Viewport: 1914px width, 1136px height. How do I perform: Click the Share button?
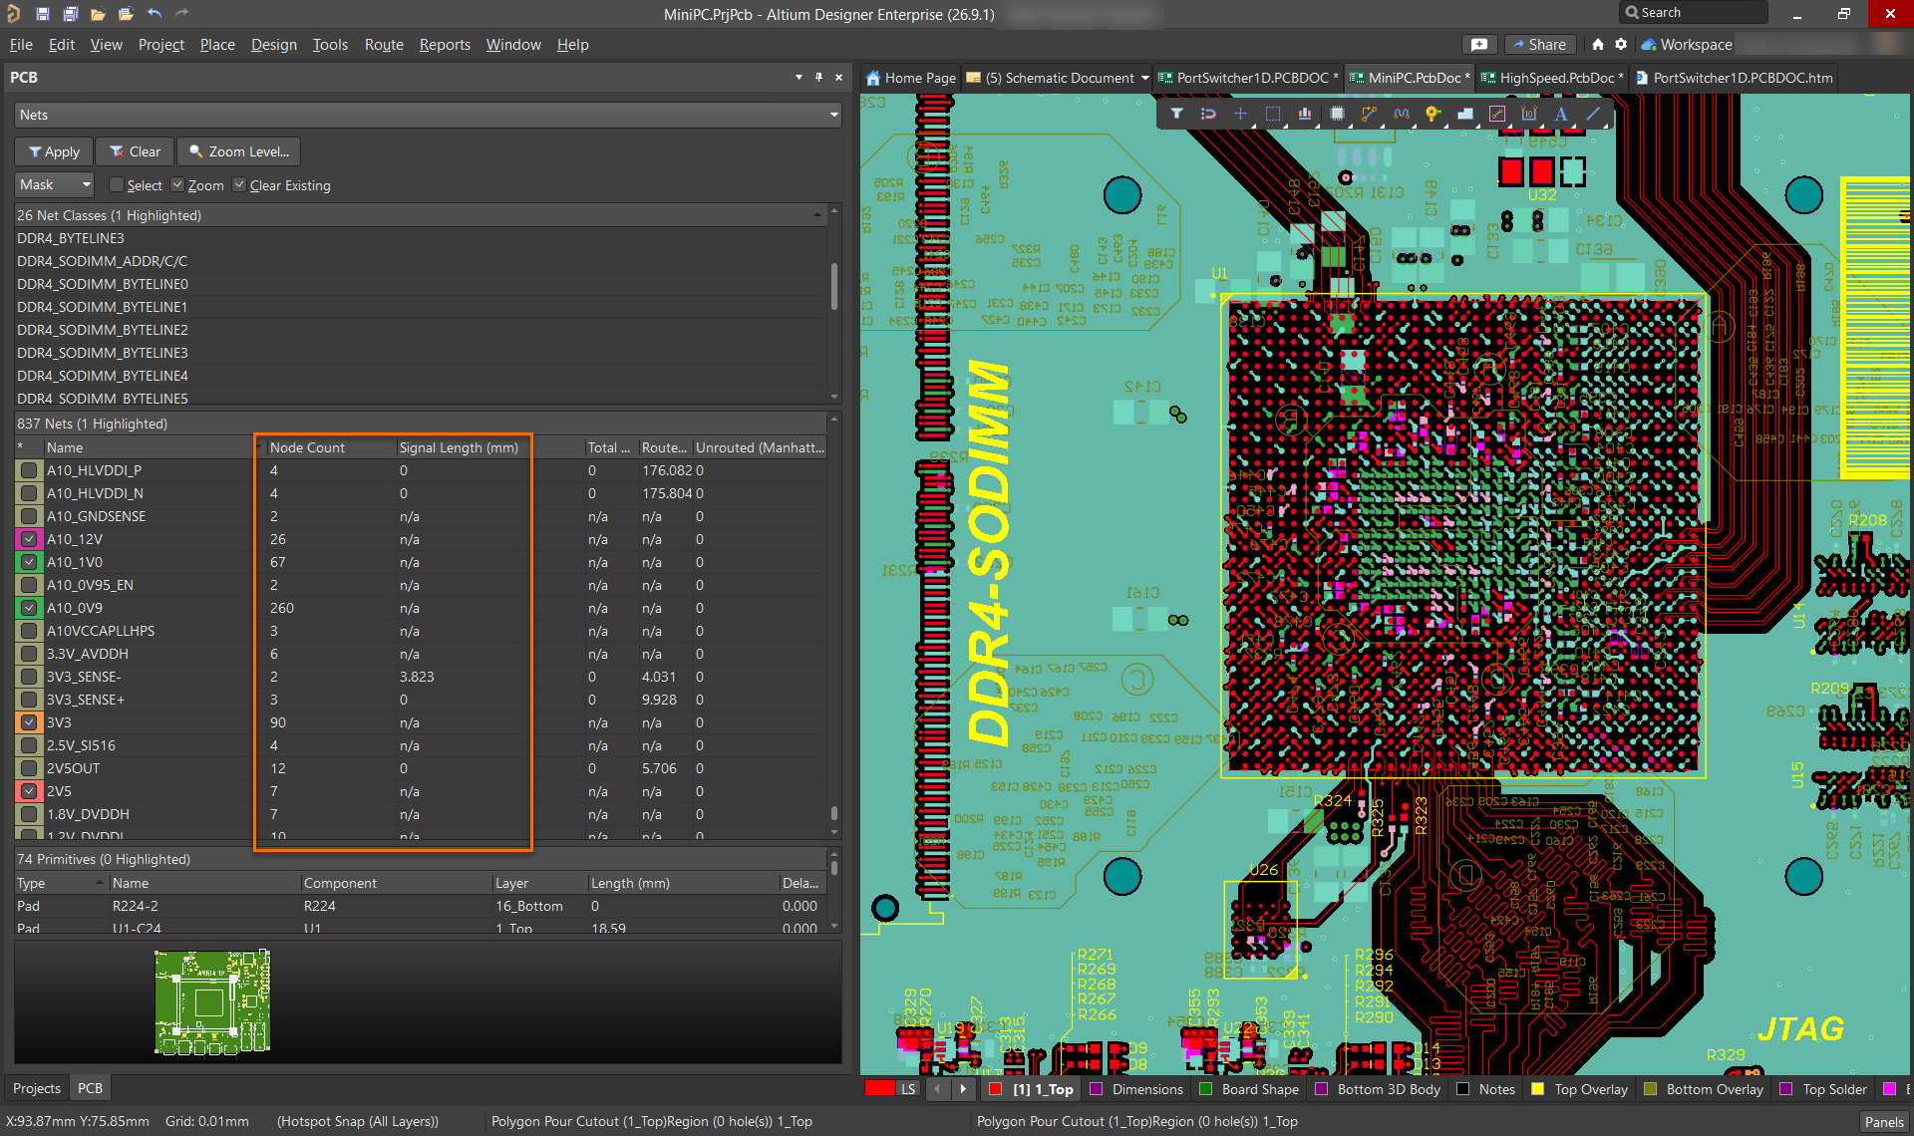(1539, 44)
